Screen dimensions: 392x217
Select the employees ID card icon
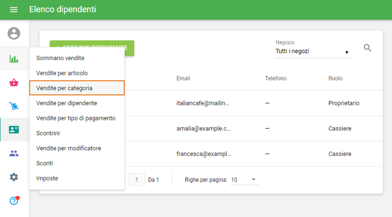(14, 130)
